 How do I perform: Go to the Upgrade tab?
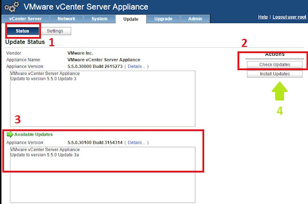click(x=163, y=19)
